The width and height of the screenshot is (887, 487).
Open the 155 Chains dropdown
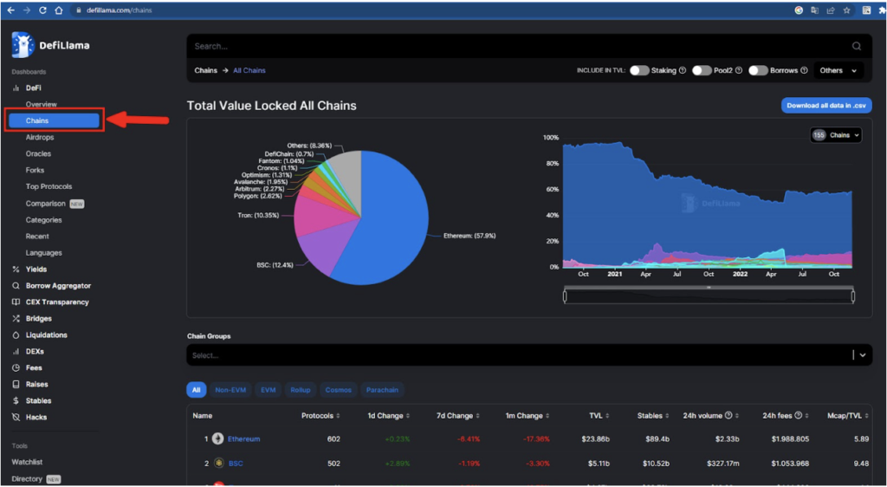836,135
